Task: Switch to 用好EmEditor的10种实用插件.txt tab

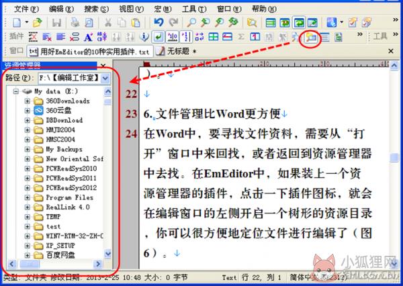Action: pyautogui.click(x=90, y=52)
